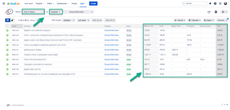This screenshot has height=110, width=230.
Task: Click the start date field 2020-05-24
Action: coord(97,20)
